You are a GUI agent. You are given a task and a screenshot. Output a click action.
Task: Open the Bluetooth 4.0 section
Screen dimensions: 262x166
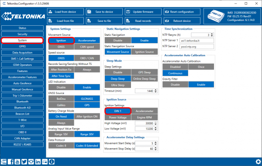22,108
